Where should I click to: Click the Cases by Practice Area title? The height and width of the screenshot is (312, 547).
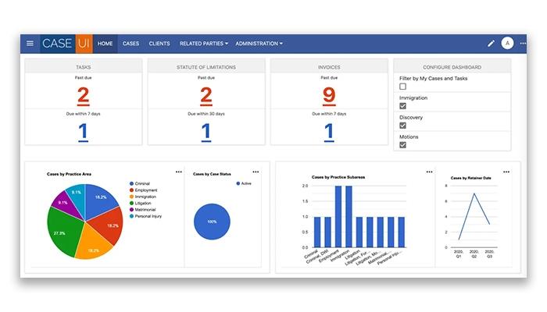tap(69, 174)
